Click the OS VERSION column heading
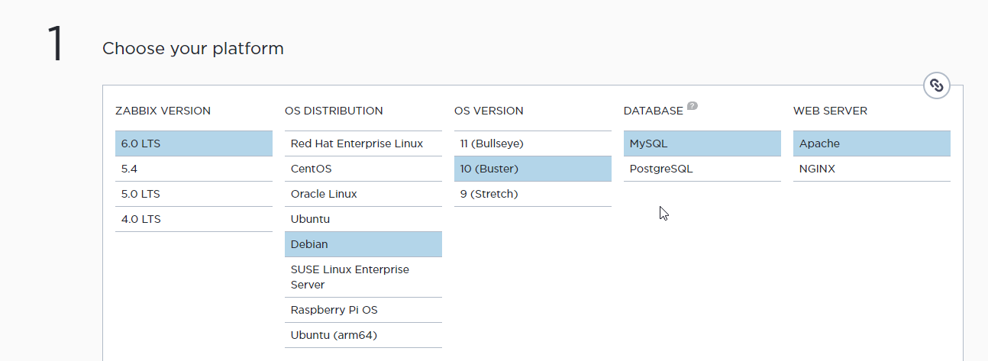This screenshot has width=988, height=361. (489, 111)
